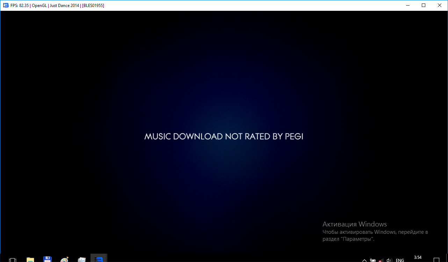Minimize the RPCS3 game window
The width and height of the screenshot is (448, 262).
point(407,5)
